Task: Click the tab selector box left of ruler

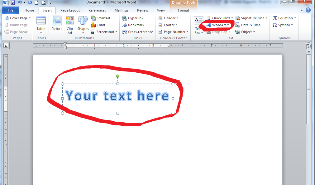Action: (x=6, y=46)
